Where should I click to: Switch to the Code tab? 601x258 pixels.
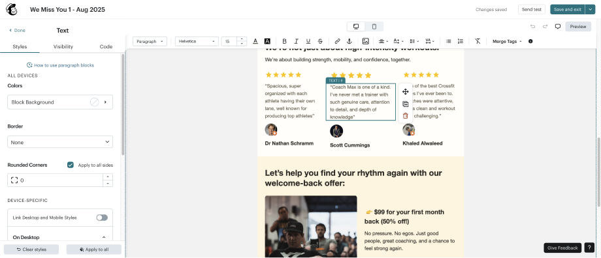pyautogui.click(x=106, y=47)
